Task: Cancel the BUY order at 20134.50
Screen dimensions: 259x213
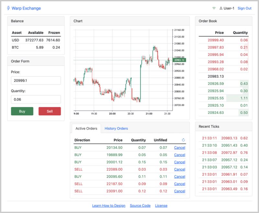Action: [180, 148]
